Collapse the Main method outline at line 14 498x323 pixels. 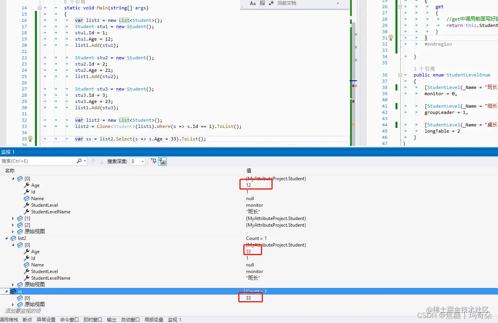[x=39, y=8]
